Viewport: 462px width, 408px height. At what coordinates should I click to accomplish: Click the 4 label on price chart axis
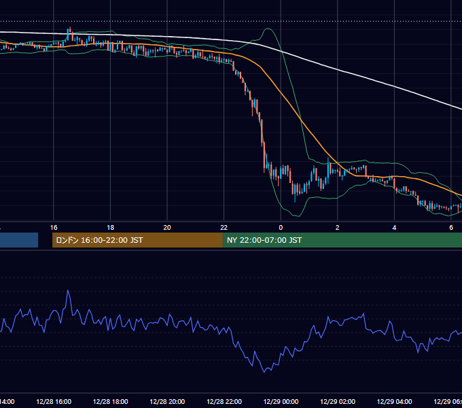[x=394, y=228]
